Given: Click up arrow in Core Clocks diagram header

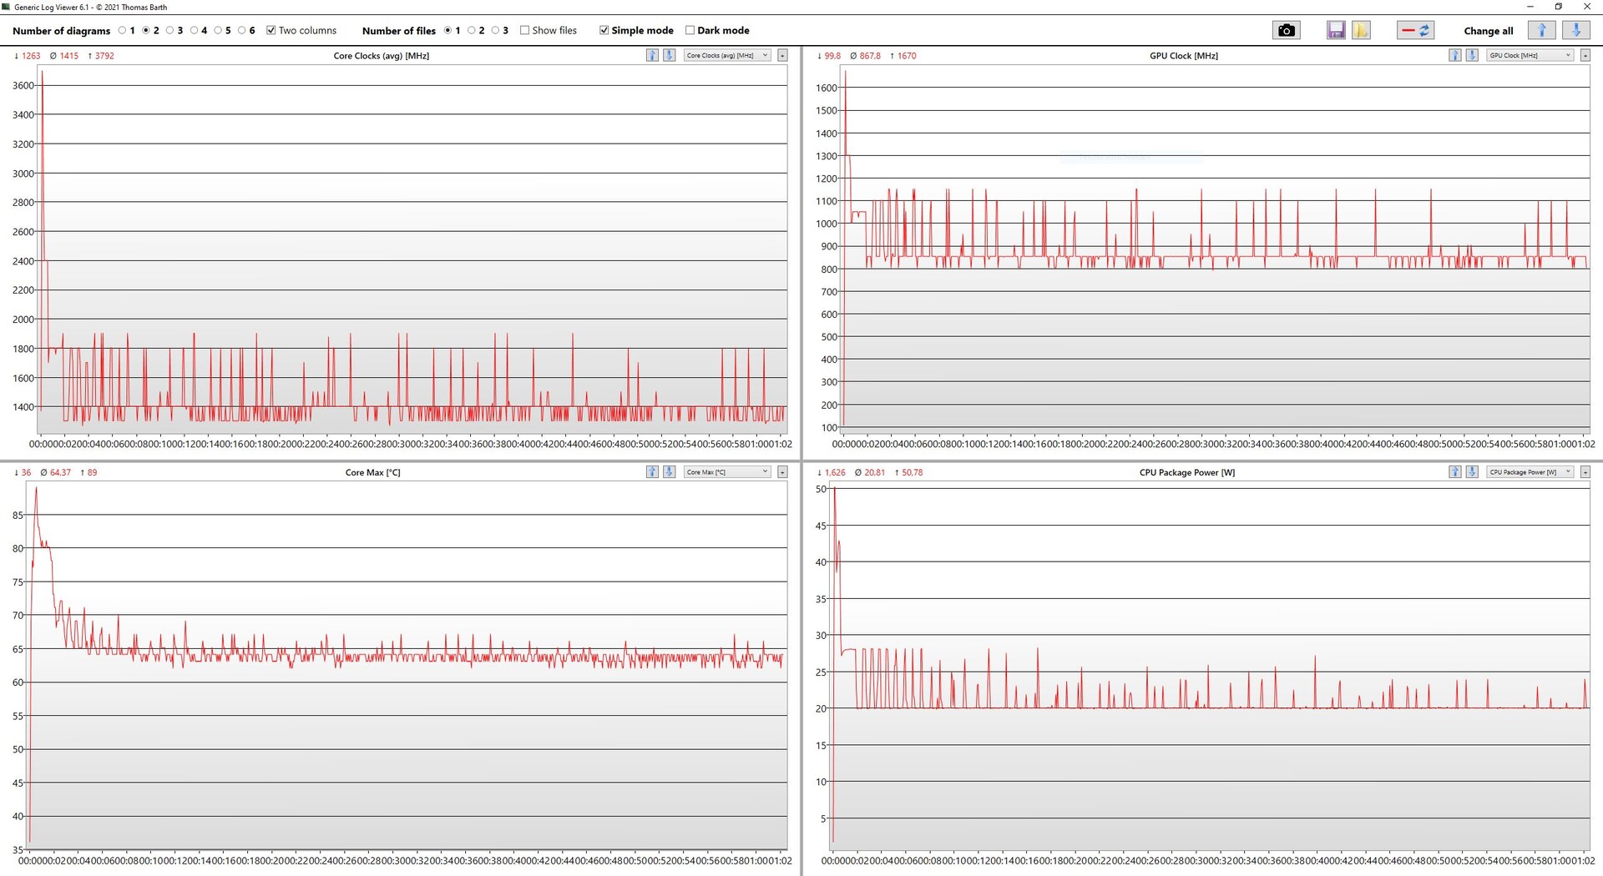Looking at the screenshot, I should pos(652,56).
